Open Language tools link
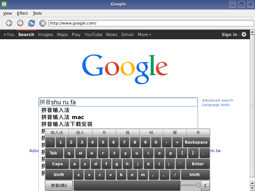 coord(216,105)
